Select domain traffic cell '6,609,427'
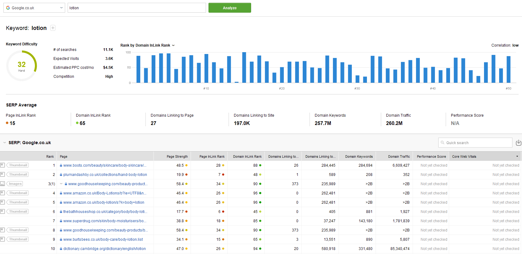 [401, 165]
